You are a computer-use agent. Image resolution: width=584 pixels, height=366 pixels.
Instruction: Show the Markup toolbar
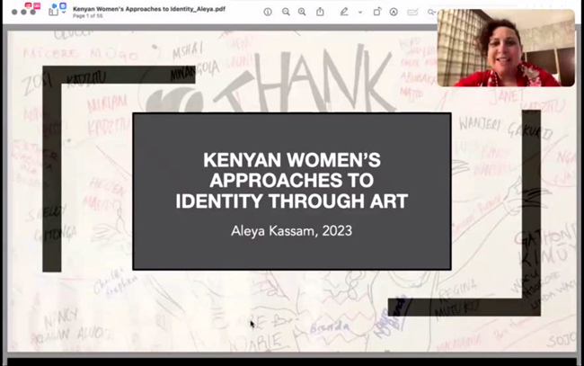click(x=394, y=12)
